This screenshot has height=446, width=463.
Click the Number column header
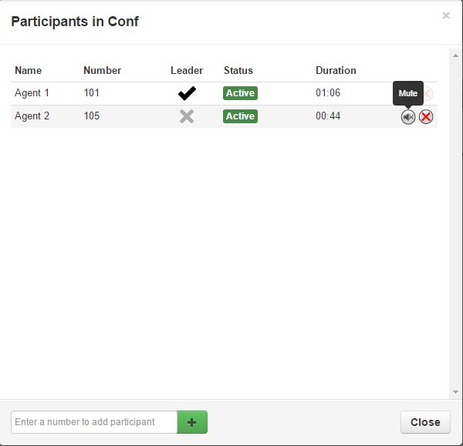(x=103, y=70)
